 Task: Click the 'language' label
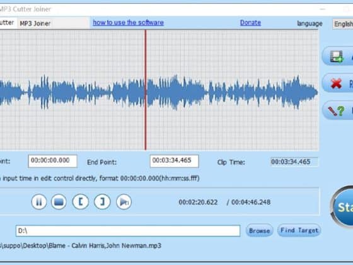(x=310, y=23)
